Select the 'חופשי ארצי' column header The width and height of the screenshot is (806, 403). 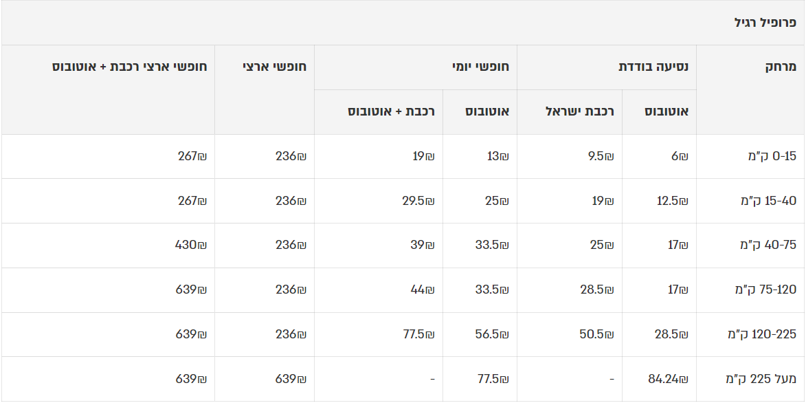coord(274,67)
